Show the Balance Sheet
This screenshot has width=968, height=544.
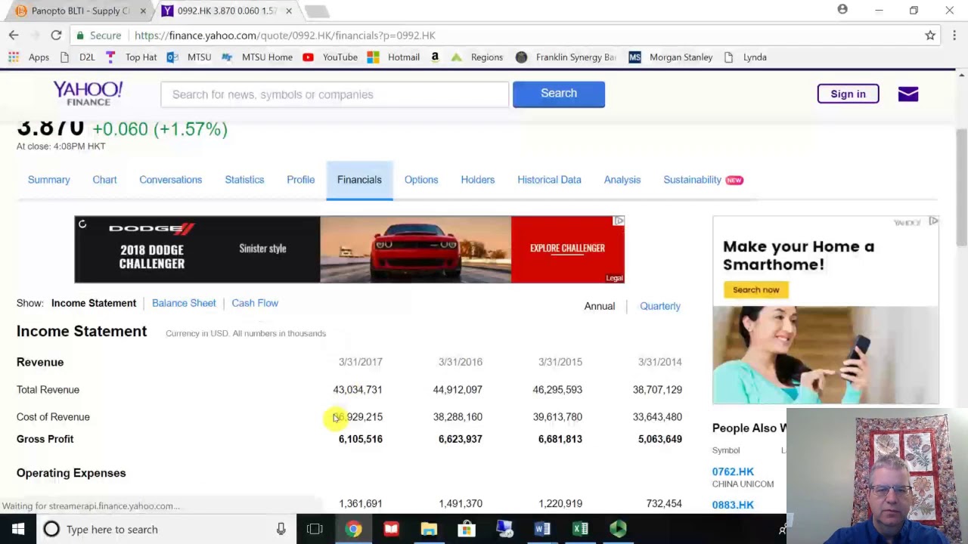184,303
